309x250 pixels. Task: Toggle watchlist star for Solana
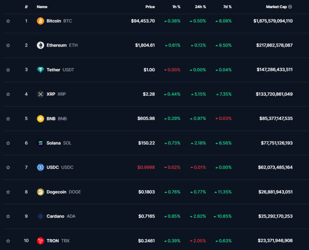(x=8, y=143)
